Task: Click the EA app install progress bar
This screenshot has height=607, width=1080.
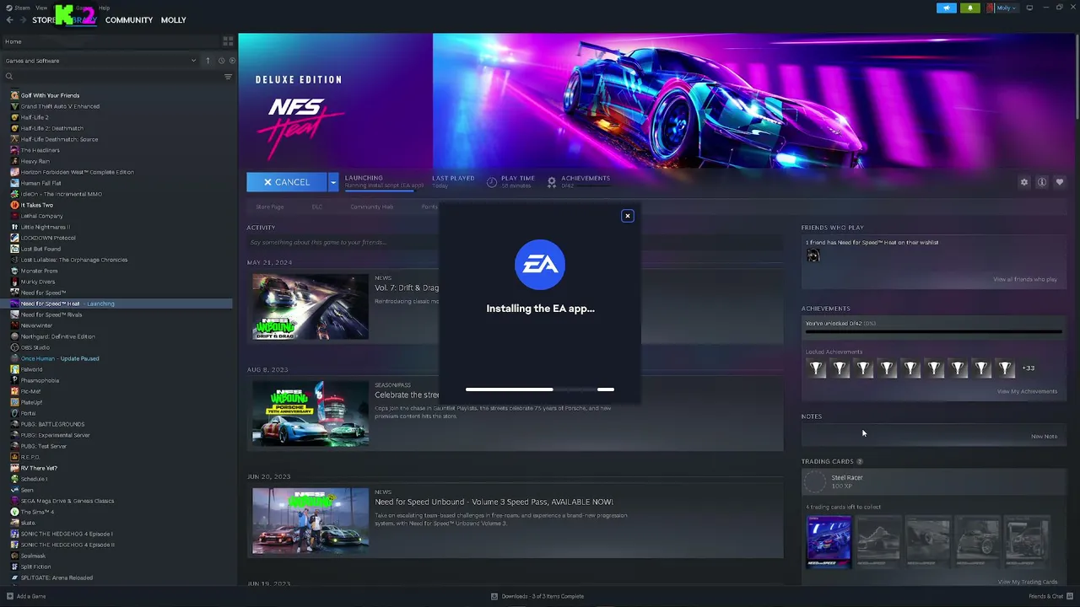Action: point(540,389)
